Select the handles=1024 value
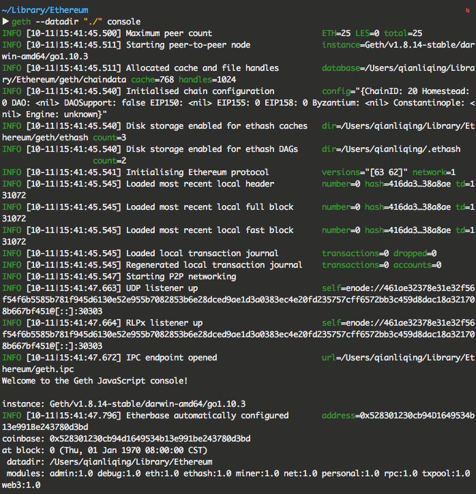 pyautogui.click(x=207, y=80)
